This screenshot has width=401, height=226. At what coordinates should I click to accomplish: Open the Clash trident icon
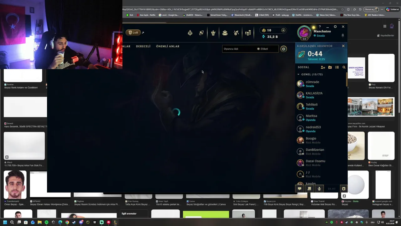pos(190,33)
